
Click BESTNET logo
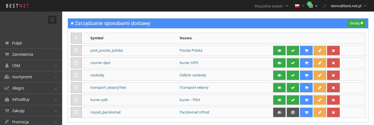tap(18, 6)
